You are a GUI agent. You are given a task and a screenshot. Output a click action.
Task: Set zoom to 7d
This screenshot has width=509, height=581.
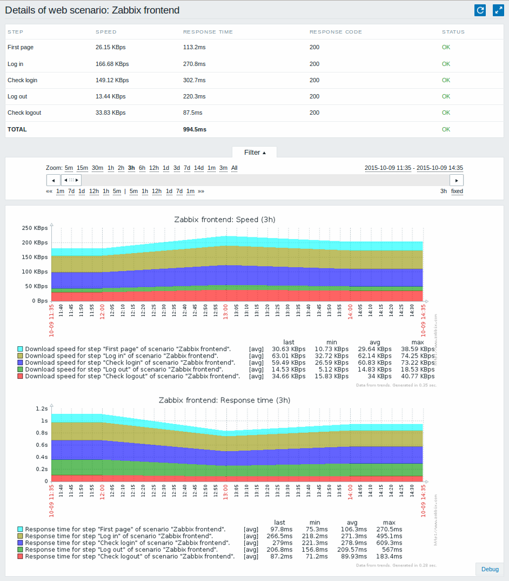[187, 168]
